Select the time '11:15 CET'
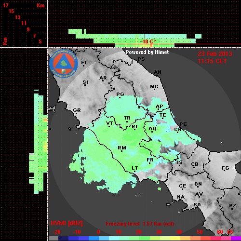 pos(212,61)
